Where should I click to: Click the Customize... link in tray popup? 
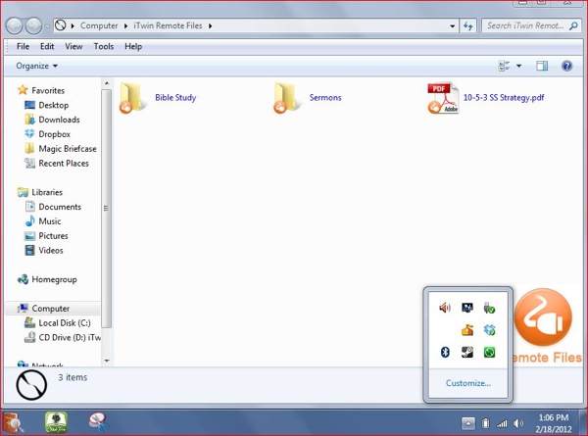point(468,383)
